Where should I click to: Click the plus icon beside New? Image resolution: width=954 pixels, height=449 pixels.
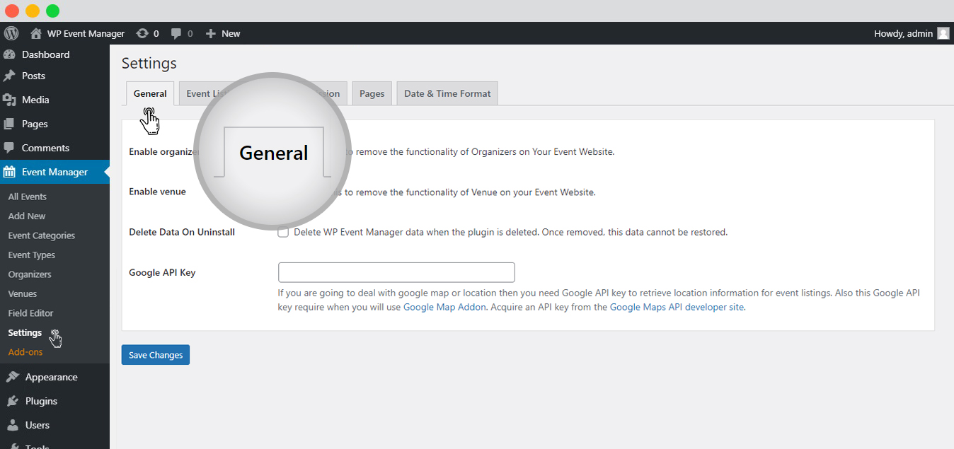[210, 33]
